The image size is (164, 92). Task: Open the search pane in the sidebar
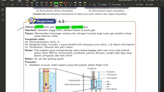point(3,15)
